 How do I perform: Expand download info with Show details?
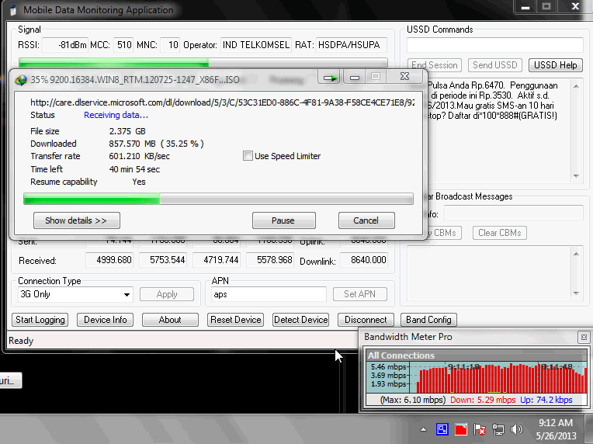pyautogui.click(x=76, y=220)
